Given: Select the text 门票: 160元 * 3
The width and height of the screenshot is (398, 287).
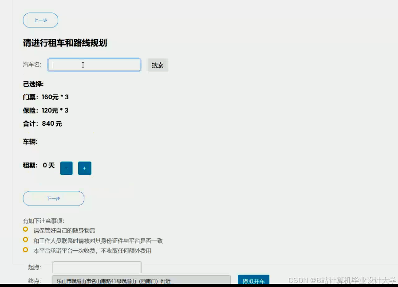Looking at the screenshot, I should click(46, 97).
